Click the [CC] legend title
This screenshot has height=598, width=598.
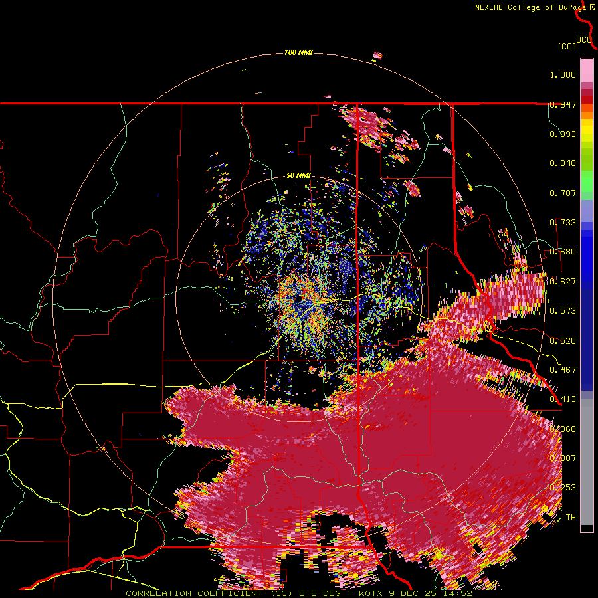click(567, 46)
